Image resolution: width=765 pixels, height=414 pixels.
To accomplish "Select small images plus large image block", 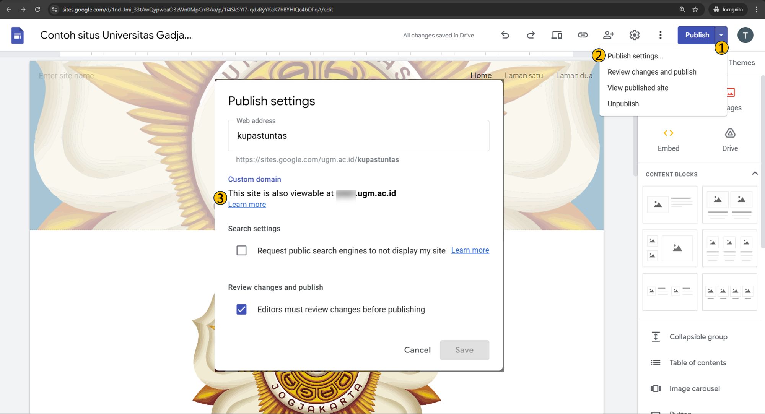I will (670, 248).
